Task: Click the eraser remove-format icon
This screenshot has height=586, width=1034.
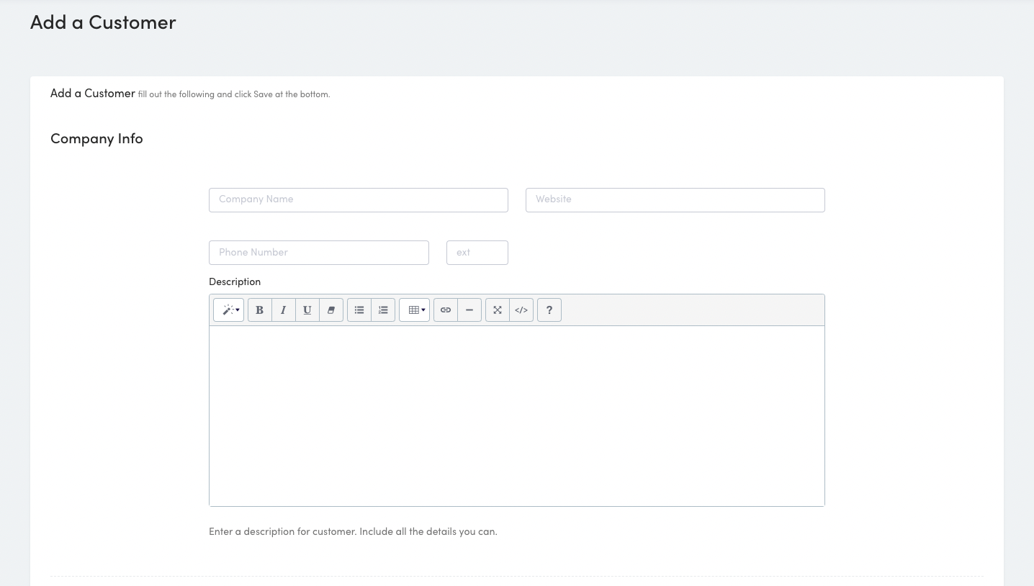Action: click(331, 310)
